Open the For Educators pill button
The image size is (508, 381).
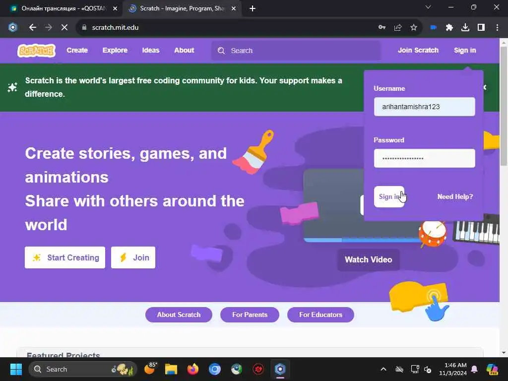(x=320, y=315)
